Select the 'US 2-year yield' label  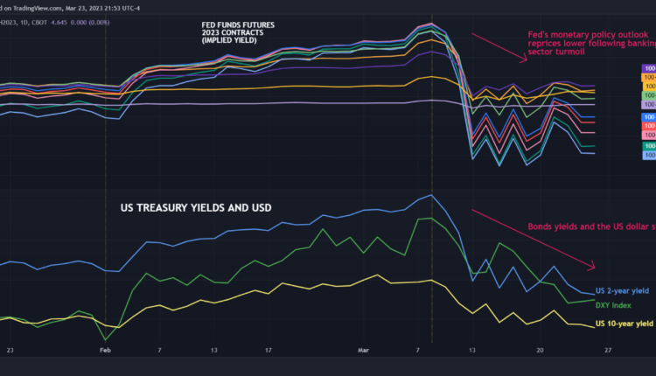624,290
